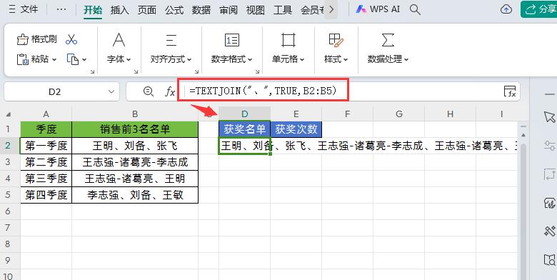The height and width of the screenshot is (280, 557).
Task: Select cell B3 containing 王志强-诸葛亮-李志成
Action: pos(135,162)
